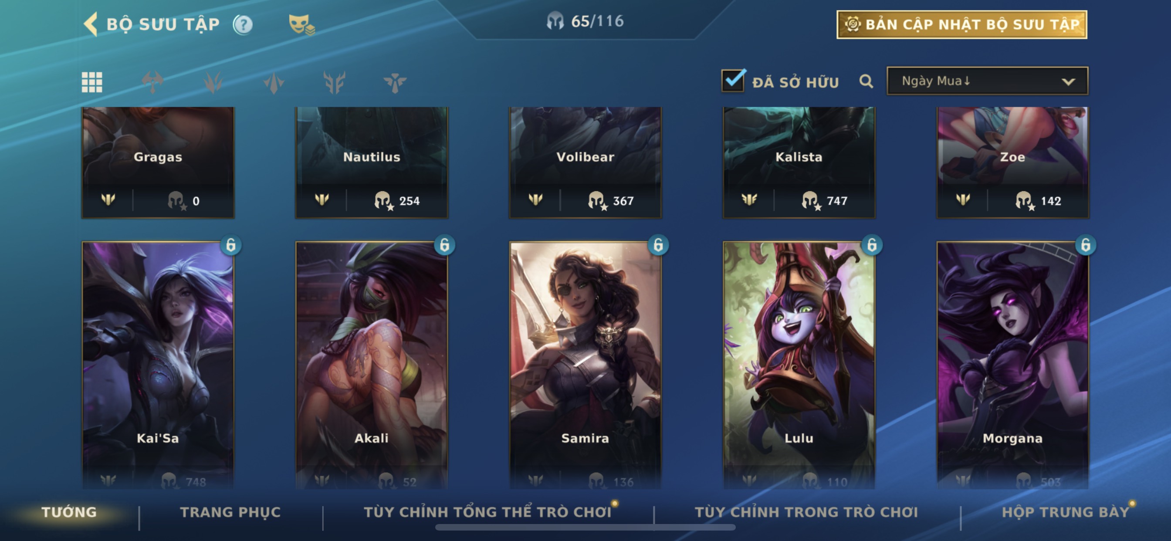Filter by the fighter axe role icon
This screenshot has height=541, width=1171.
[153, 82]
